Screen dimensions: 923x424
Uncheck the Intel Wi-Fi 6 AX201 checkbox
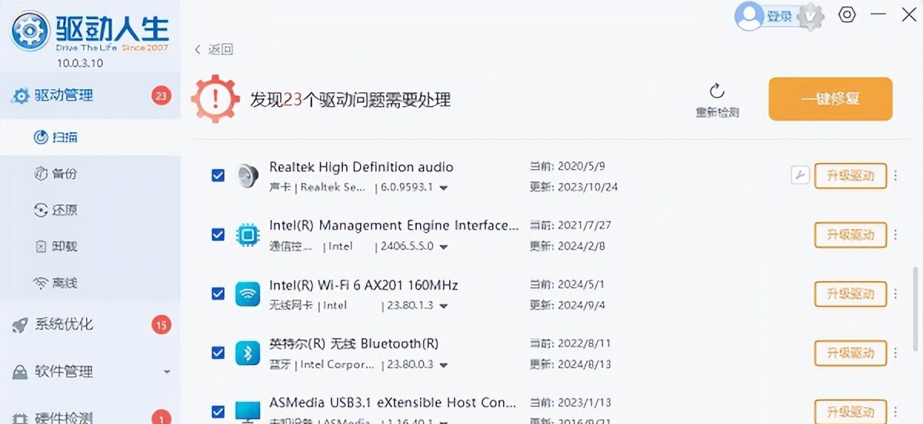218,293
